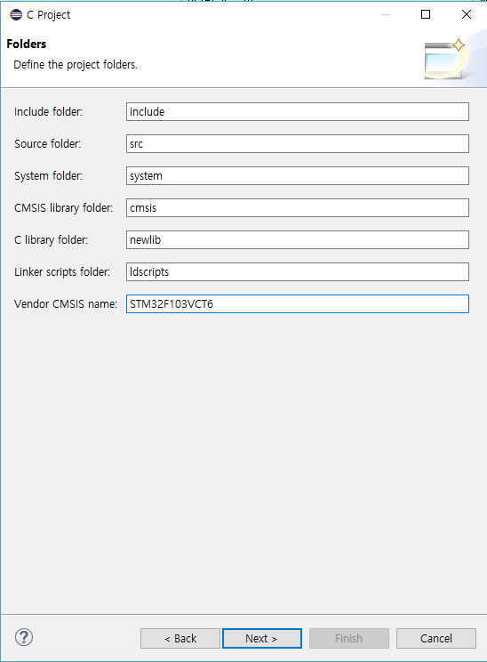Edit the Linker scripts folder field
This screenshot has height=662, width=487.
click(x=298, y=272)
